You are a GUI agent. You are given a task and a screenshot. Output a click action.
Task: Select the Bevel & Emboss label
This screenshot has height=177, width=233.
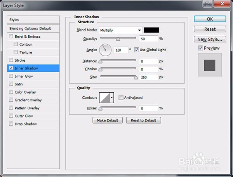coord(28,36)
